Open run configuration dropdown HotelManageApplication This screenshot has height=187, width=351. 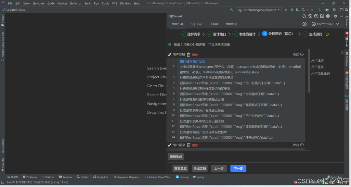259,10
